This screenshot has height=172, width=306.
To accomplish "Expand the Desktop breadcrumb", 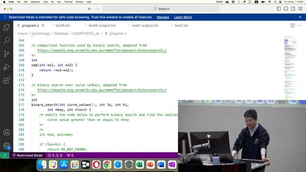I will click(x=61, y=33).
